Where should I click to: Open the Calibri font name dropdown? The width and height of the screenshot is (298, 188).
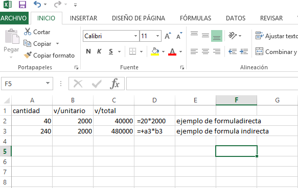[x=135, y=36]
